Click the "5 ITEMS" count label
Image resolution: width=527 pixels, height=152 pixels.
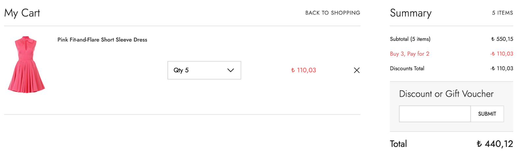(502, 13)
